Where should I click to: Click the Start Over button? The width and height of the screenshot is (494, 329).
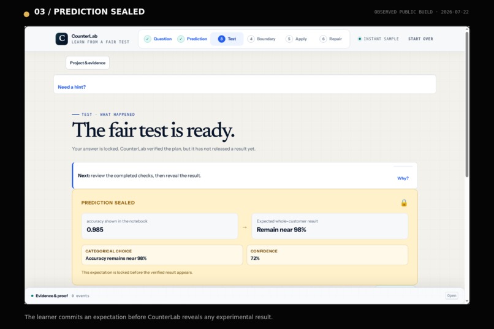point(420,39)
